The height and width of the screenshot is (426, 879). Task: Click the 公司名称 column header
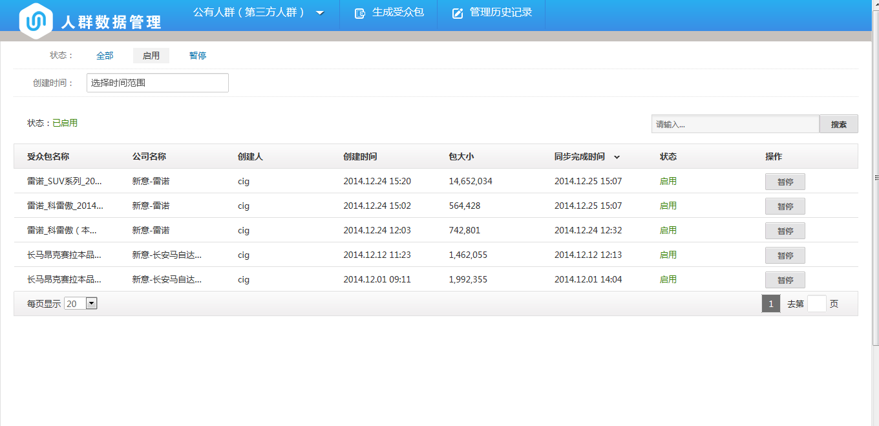click(149, 156)
